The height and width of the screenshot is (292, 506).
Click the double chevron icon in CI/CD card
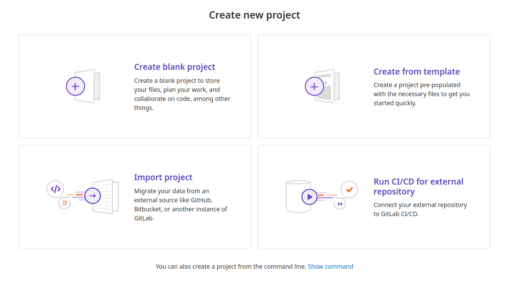[x=340, y=204]
